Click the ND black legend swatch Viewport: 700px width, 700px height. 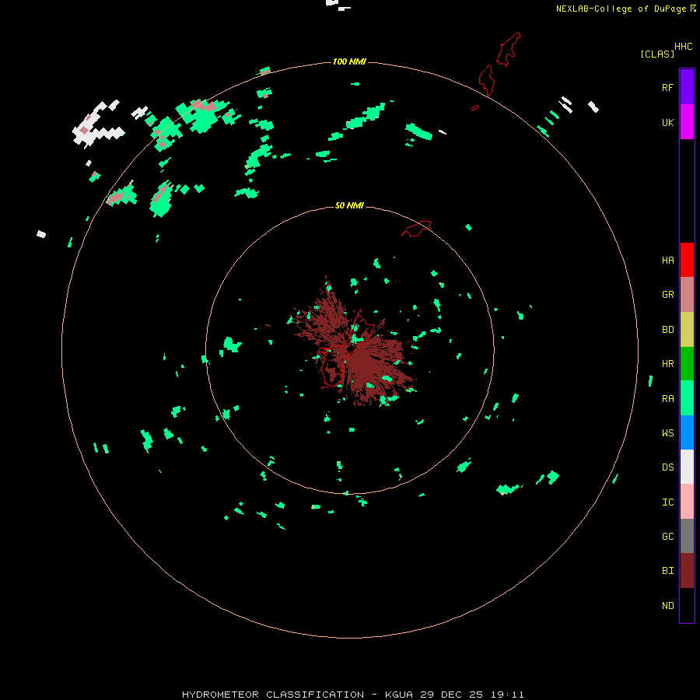(687, 605)
